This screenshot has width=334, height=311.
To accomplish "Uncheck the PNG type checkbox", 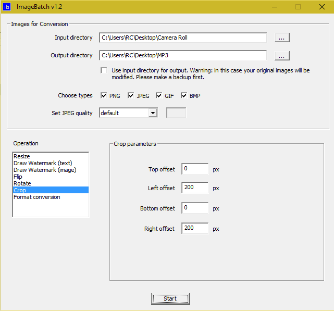I will 104,96.
